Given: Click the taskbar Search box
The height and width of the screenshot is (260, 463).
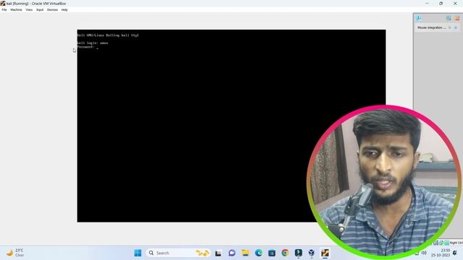Looking at the screenshot, I should [x=178, y=253].
